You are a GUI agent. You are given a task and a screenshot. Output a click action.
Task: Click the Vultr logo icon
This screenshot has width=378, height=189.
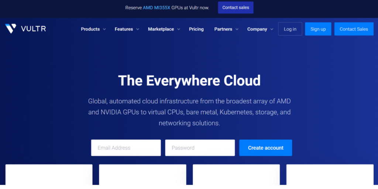[x=11, y=29]
